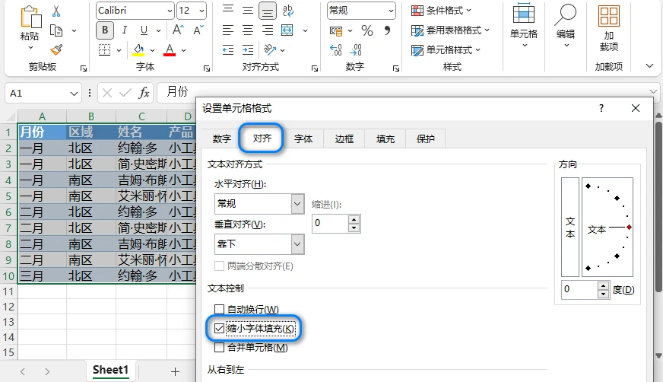The image size is (663, 382).
Task: Apply the red font color
Action: (170, 50)
